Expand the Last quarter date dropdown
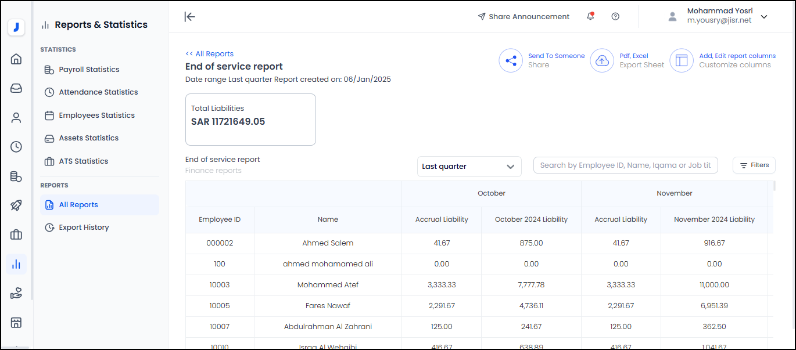The height and width of the screenshot is (350, 796). coord(469,167)
